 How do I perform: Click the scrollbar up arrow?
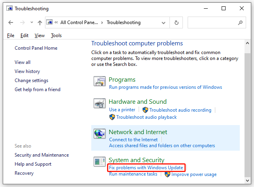pos(247,43)
